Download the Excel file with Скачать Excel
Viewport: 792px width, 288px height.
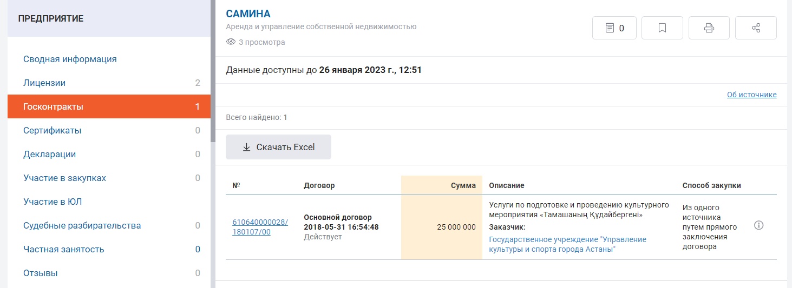coord(278,147)
